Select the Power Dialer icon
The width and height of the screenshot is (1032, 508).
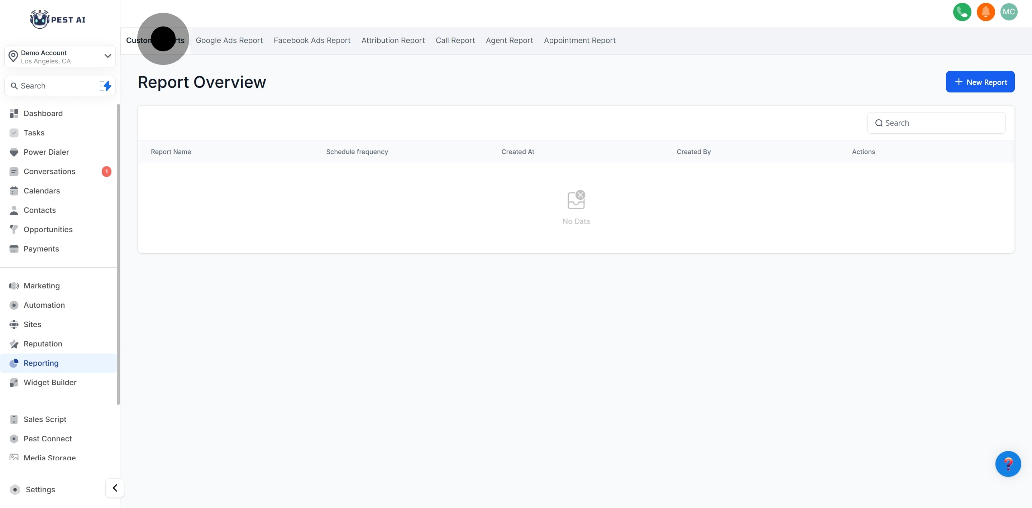[x=14, y=152]
